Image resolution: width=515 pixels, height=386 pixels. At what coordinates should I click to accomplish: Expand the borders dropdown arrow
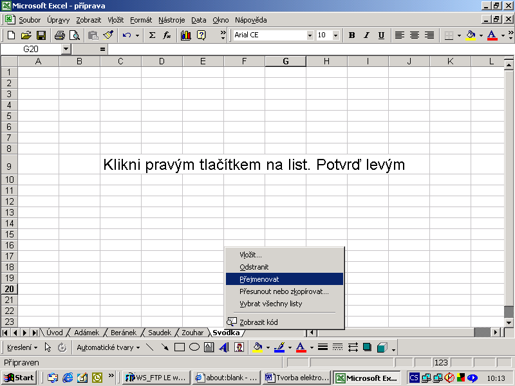pos(459,35)
